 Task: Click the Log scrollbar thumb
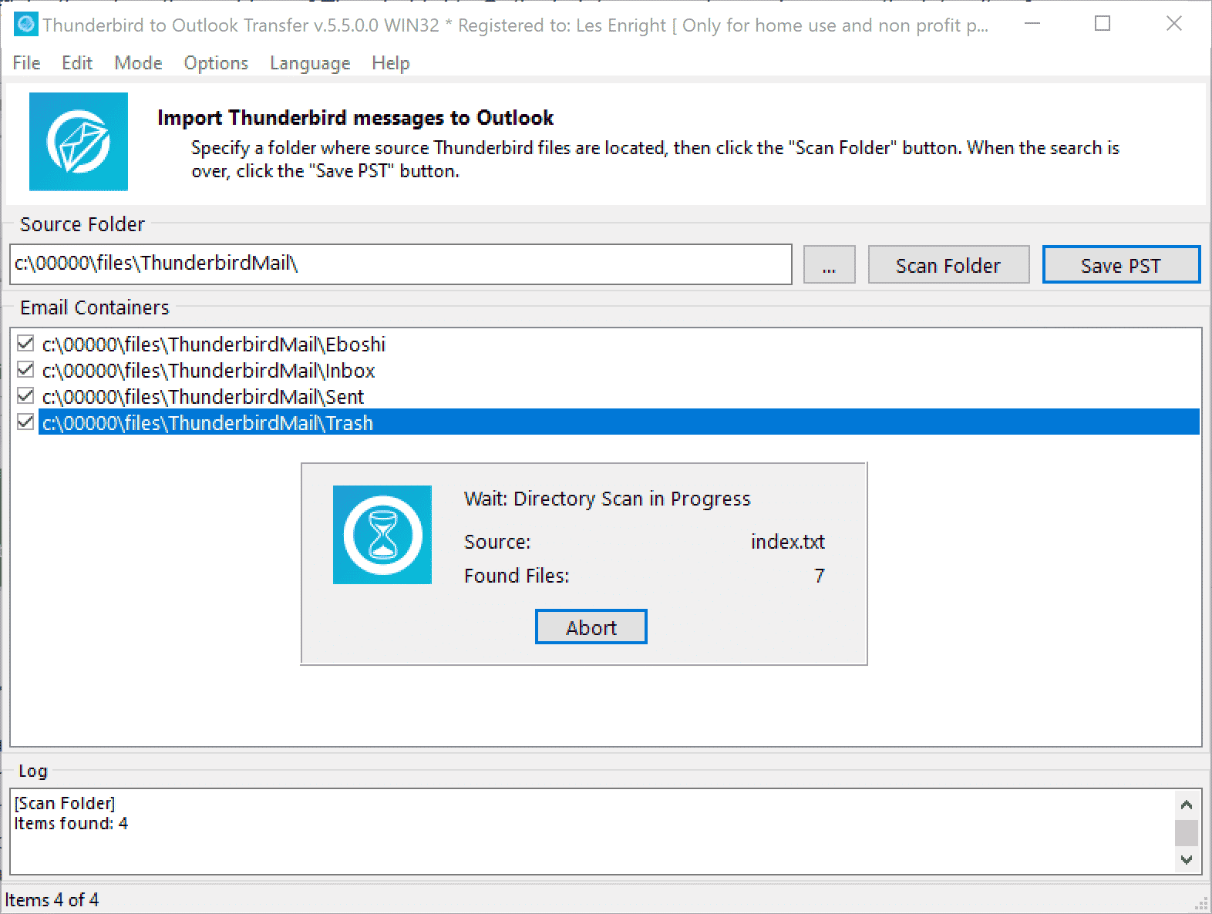pos(1187,832)
